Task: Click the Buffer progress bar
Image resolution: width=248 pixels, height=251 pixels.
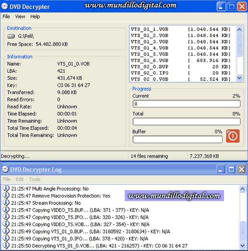Action: pyautogui.click(x=177, y=139)
